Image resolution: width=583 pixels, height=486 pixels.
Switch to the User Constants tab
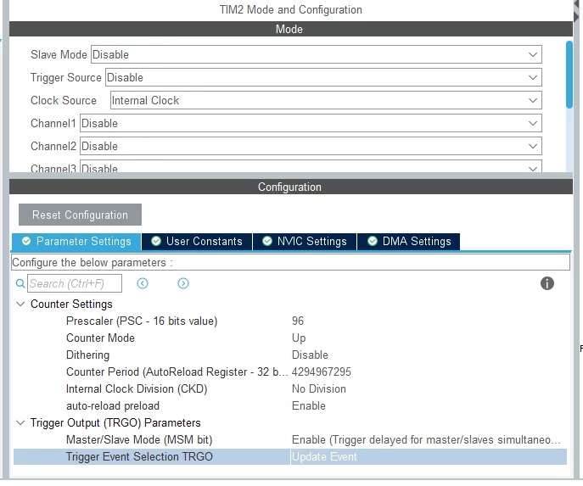(197, 242)
